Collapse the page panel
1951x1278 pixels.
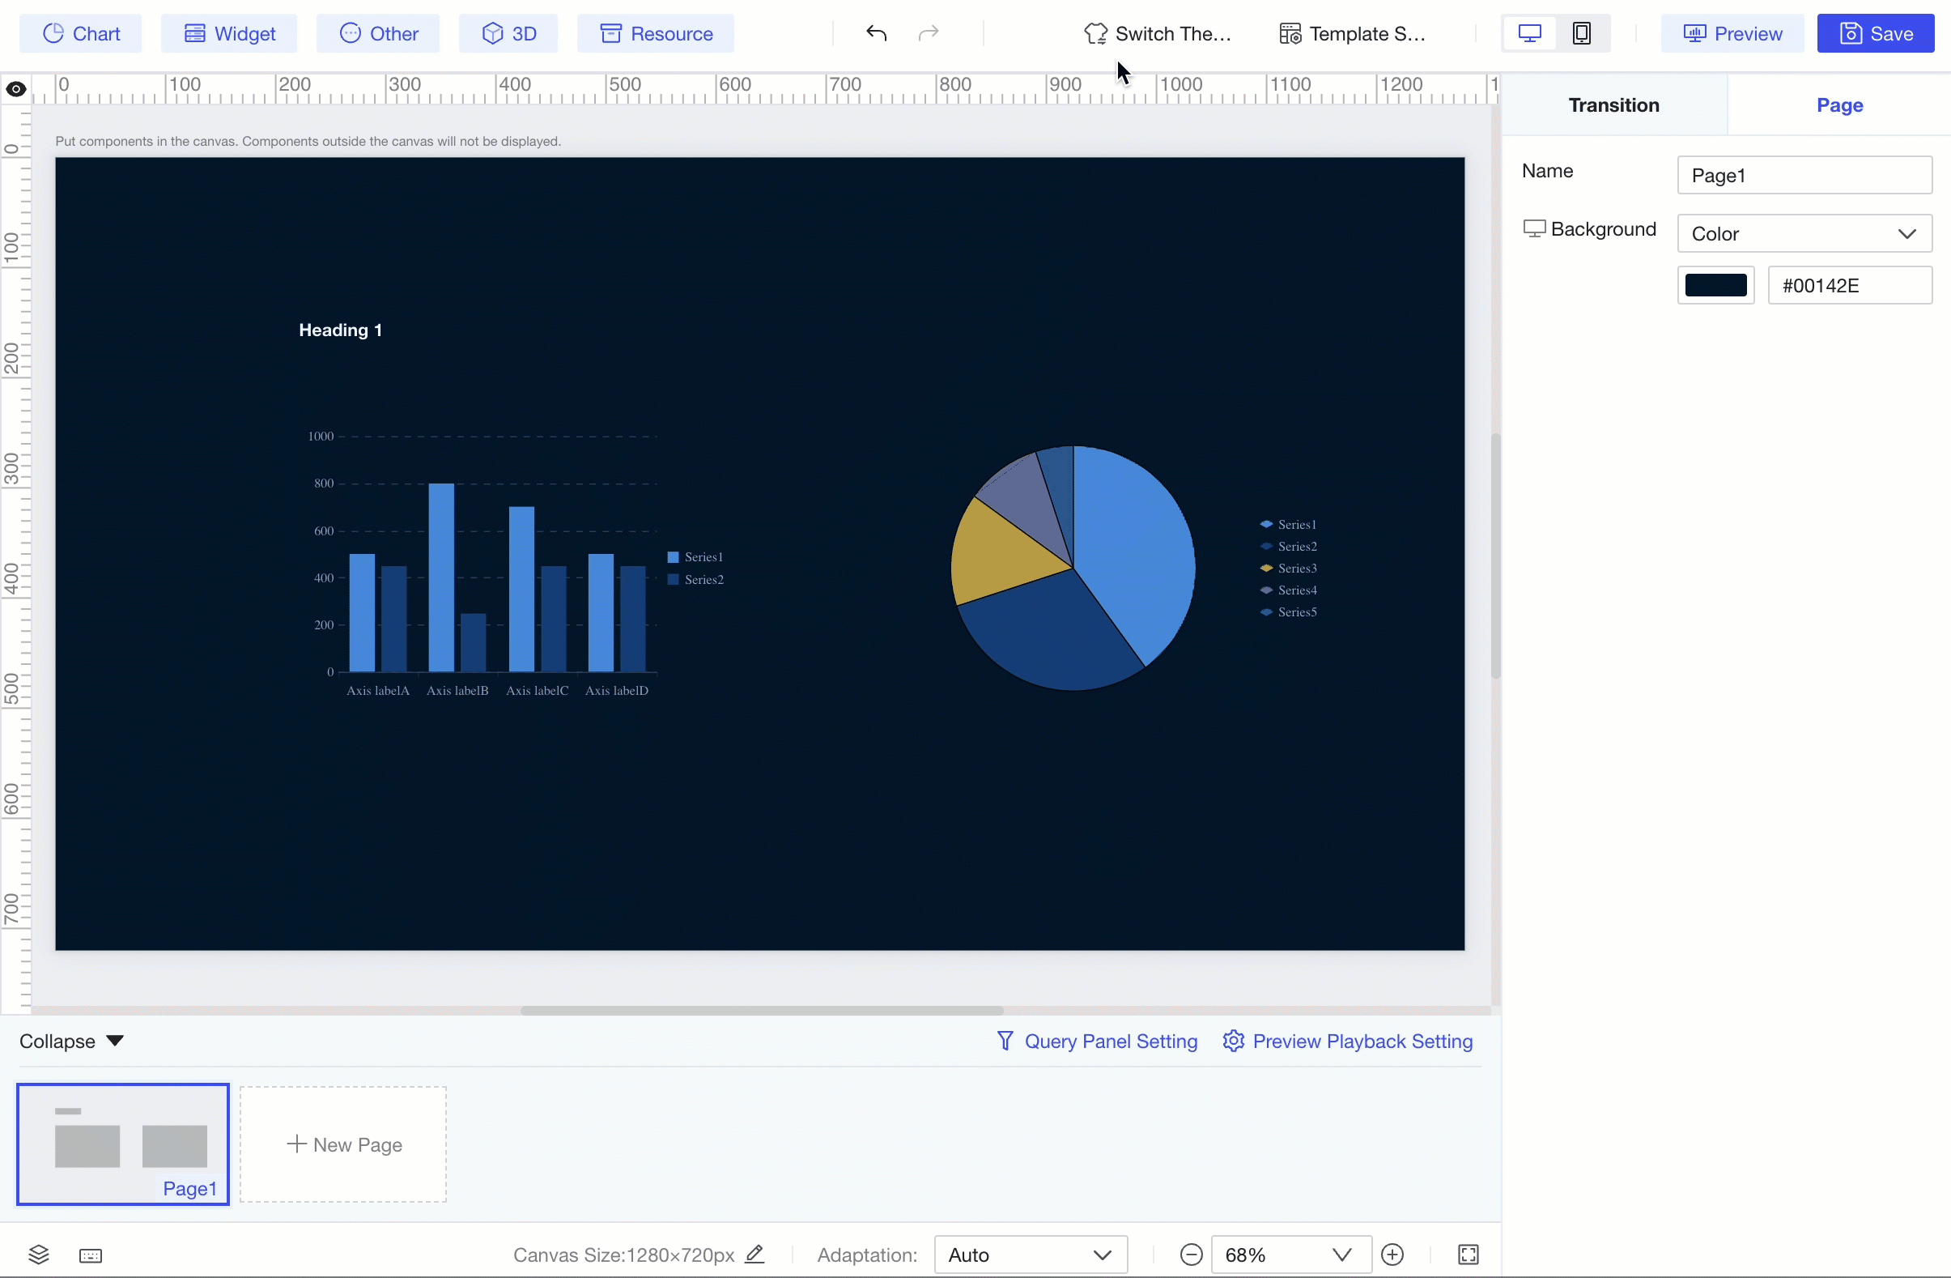click(x=71, y=1041)
